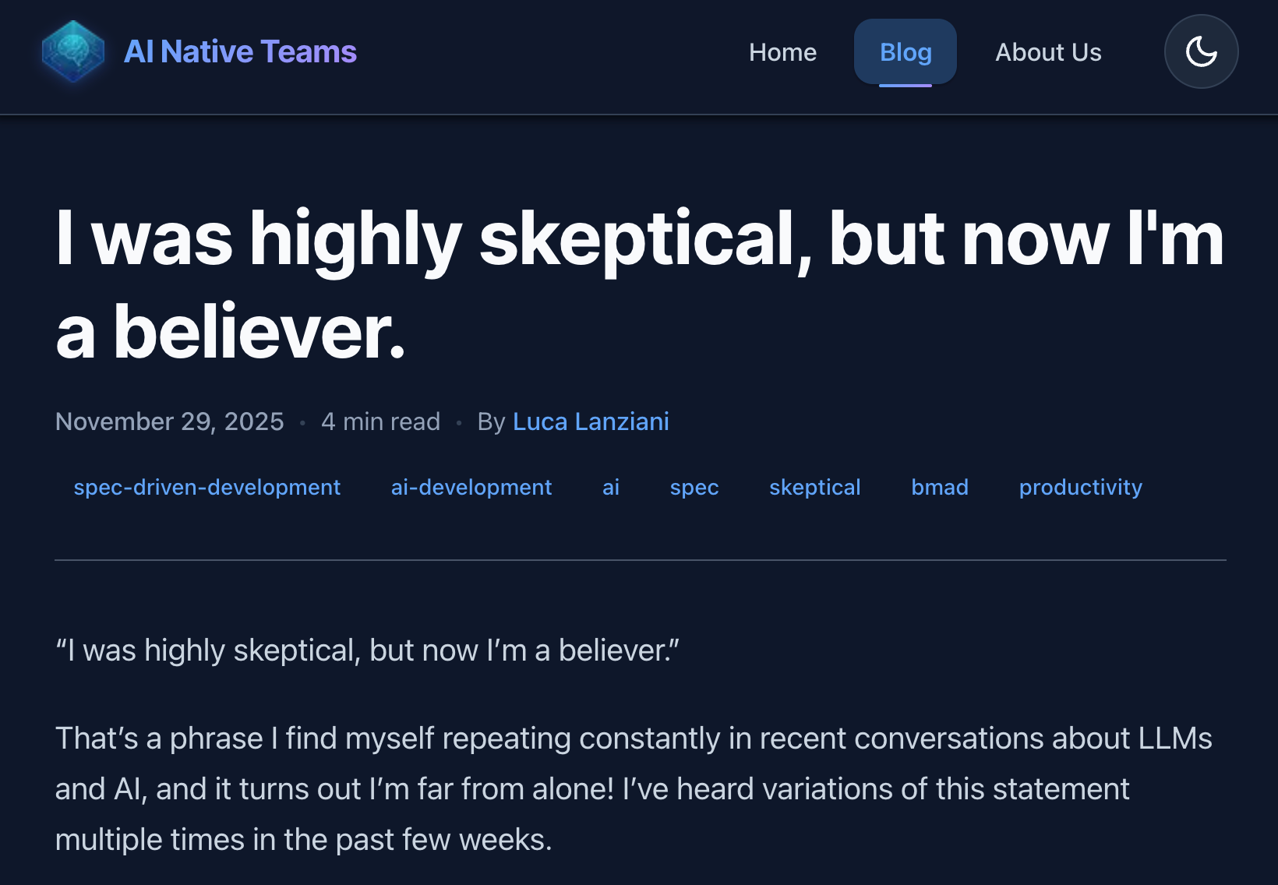Click the opening quoted sentence in the article
The height and width of the screenshot is (885, 1278).
(x=367, y=651)
